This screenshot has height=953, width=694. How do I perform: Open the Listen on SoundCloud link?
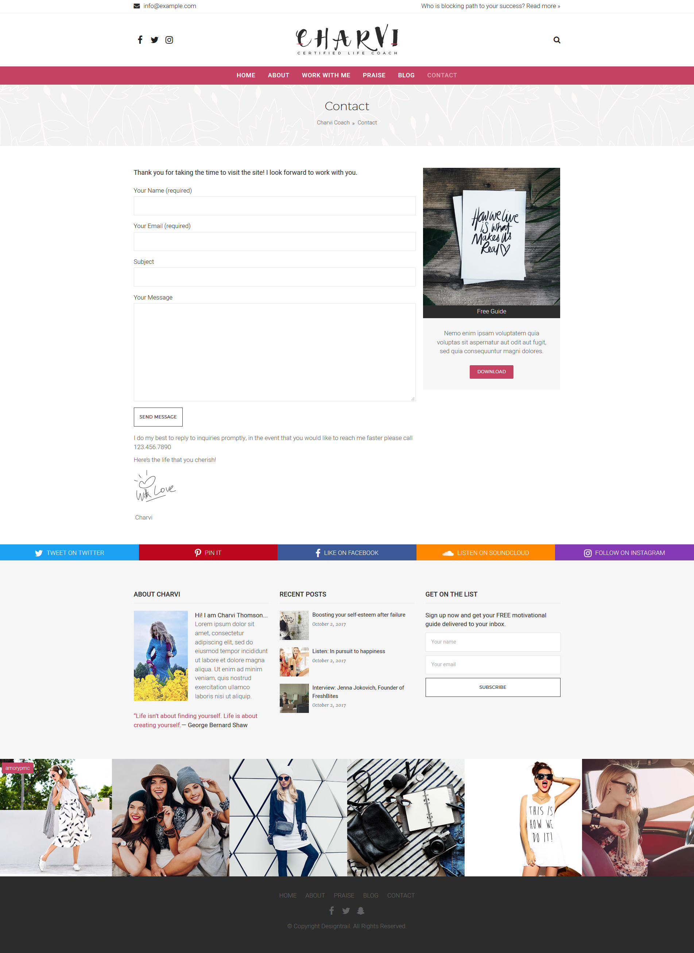click(485, 552)
